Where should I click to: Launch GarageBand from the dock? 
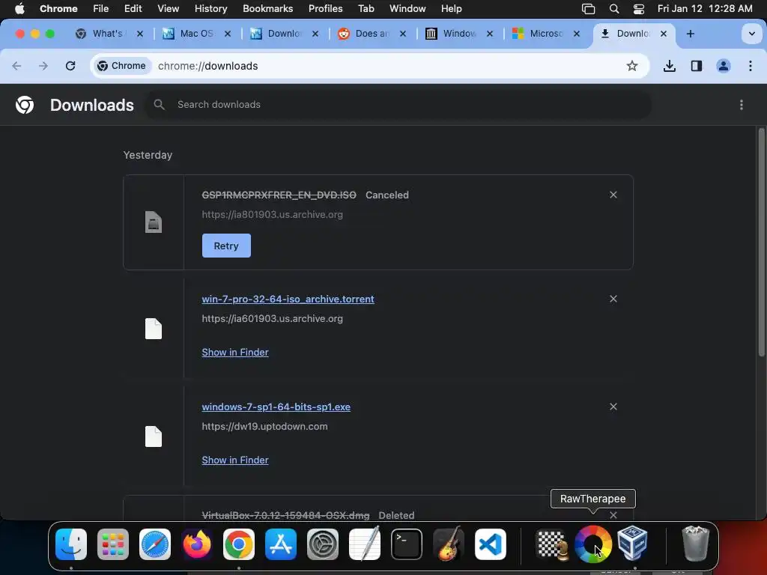[x=449, y=544]
